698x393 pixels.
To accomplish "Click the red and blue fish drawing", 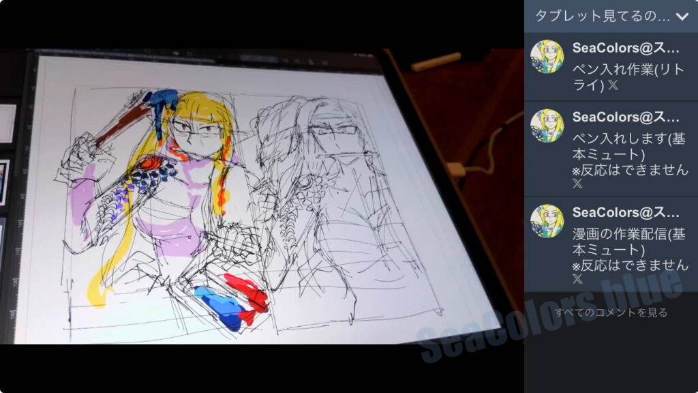I will click(x=230, y=302).
